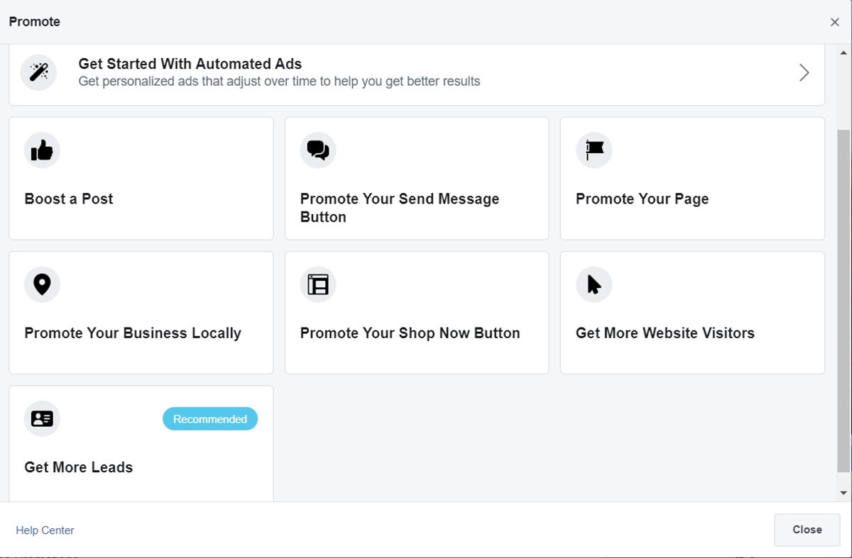Click the thumbs-up Boost a Post icon
Image resolution: width=852 pixels, height=558 pixels.
pos(42,150)
